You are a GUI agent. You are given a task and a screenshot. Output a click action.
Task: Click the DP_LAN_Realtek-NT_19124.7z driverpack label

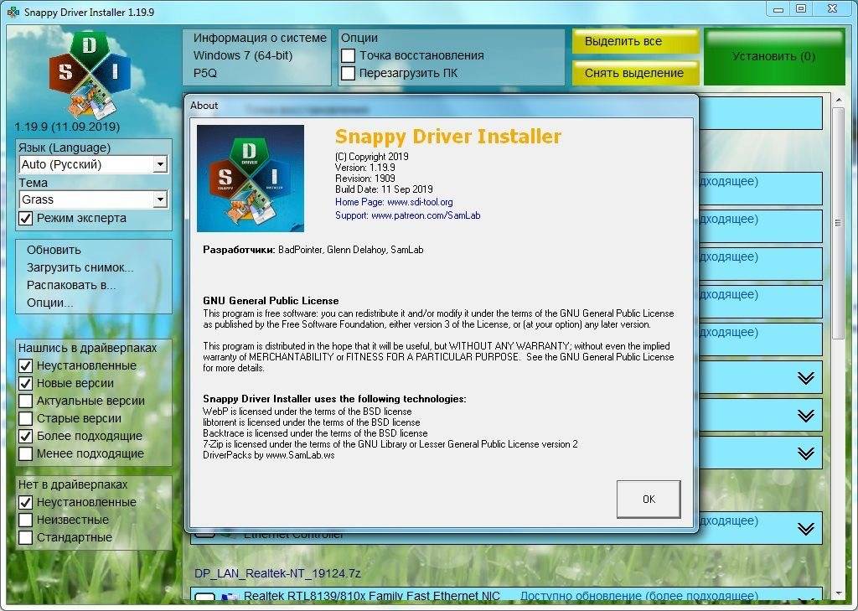pyautogui.click(x=277, y=573)
